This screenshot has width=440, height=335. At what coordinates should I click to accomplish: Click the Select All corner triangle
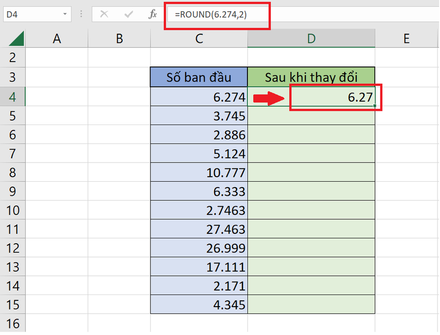click(16, 39)
